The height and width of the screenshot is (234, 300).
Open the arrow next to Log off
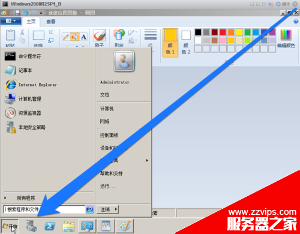(x=116, y=209)
